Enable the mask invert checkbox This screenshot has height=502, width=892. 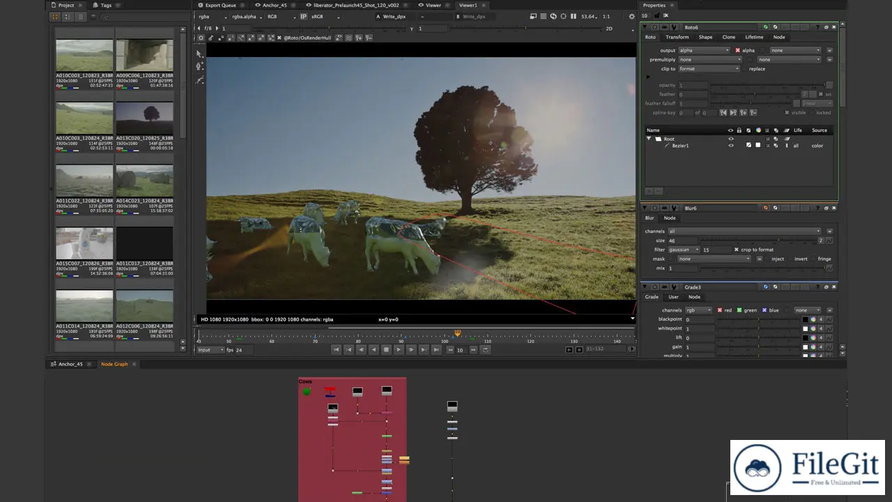(789, 259)
